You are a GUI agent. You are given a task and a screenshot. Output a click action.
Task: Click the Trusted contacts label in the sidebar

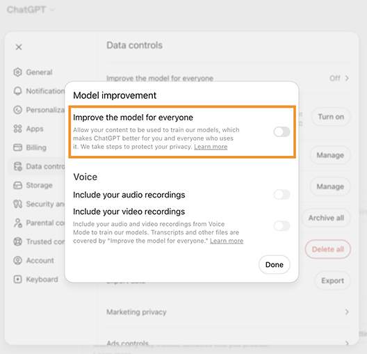click(45, 241)
